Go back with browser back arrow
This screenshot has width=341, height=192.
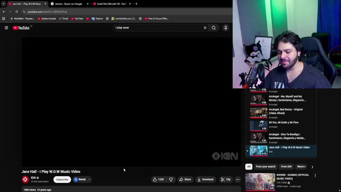pyautogui.click(x=4, y=12)
